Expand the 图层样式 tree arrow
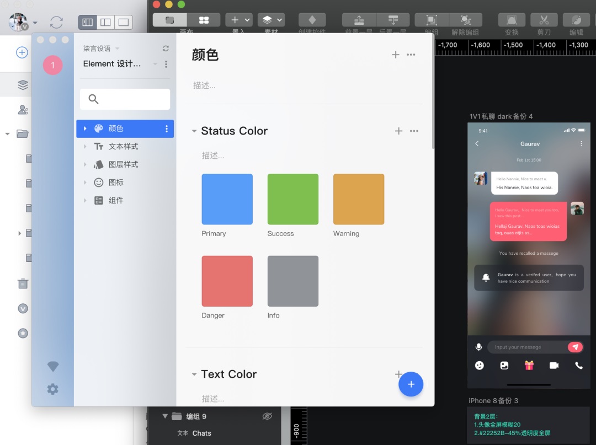The height and width of the screenshot is (445, 596). coord(85,164)
